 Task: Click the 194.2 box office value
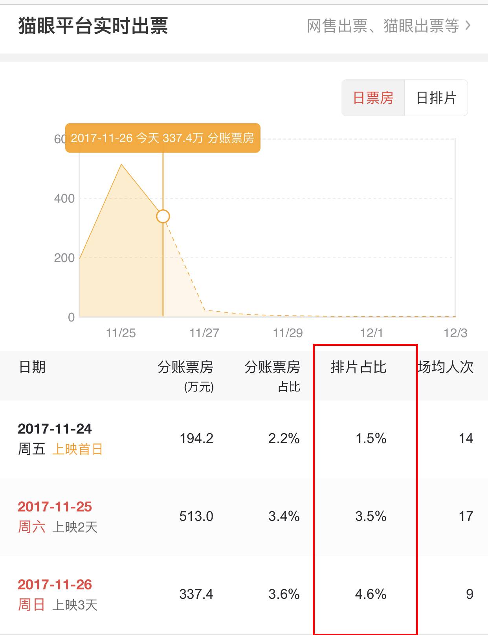click(196, 438)
